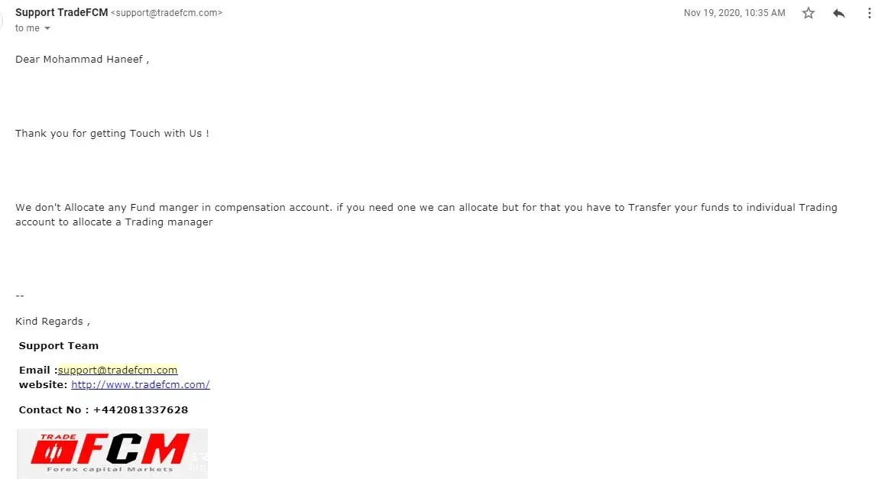The height and width of the screenshot is (479, 875).
Task: Star this email from Support TradeFCM
Action: pos(809,13)
